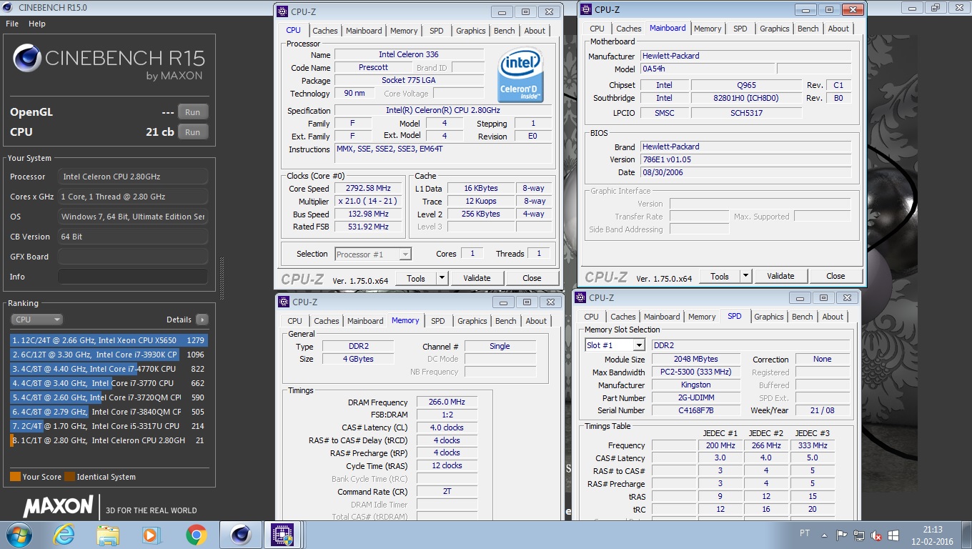Image resolution: width=972 pixels, height=549 pixels.
Task: Select the Core i7-3840QM ranking row
Action: pyautogui.click(x=109, y=412)
